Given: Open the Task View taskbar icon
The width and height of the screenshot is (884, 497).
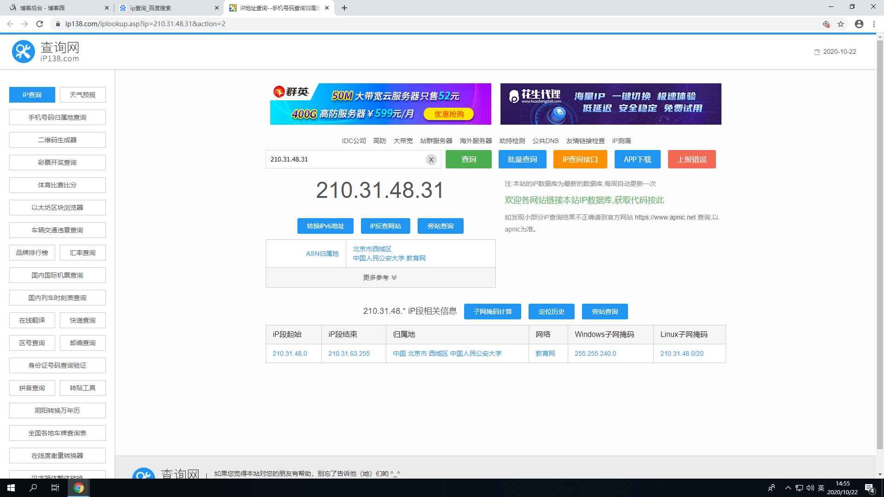Looking at the screenshot, I should coord(55,488).
